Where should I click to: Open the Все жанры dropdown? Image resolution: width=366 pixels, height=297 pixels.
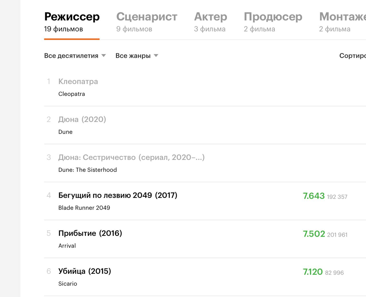pyautogui.click(x=137, y=56)
